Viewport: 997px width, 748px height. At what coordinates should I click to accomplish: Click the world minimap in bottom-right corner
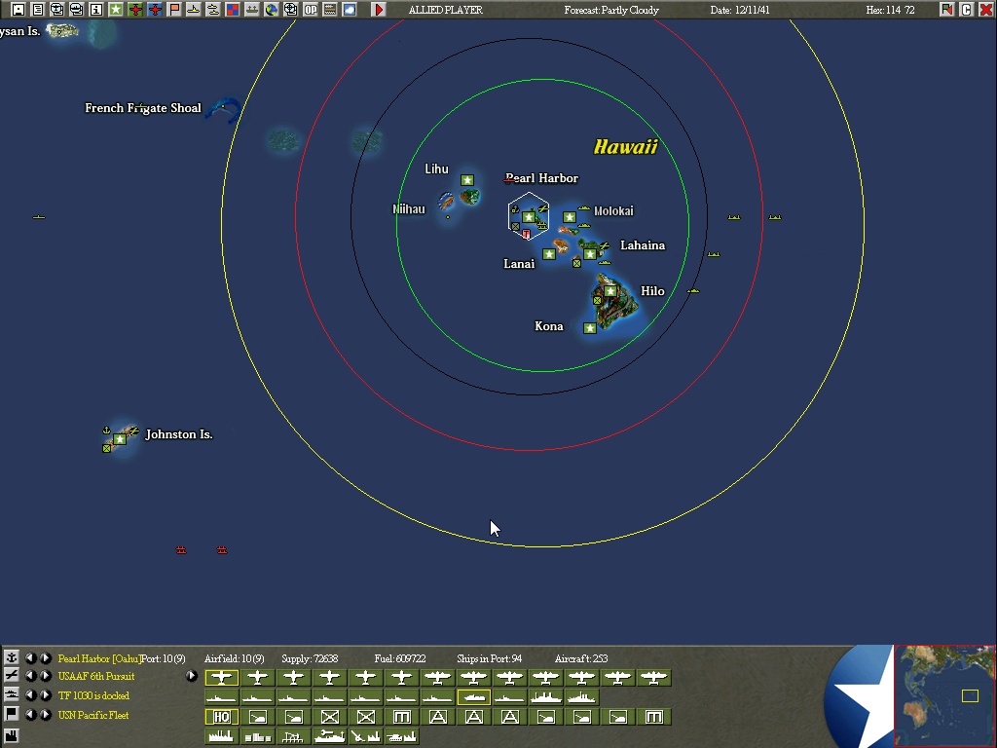click(944, 695)
